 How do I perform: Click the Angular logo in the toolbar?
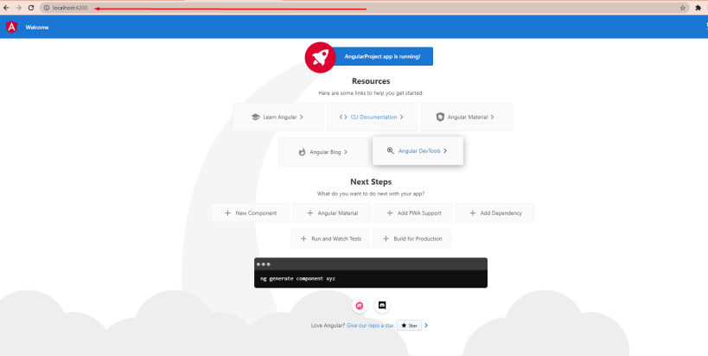(12, 27)
